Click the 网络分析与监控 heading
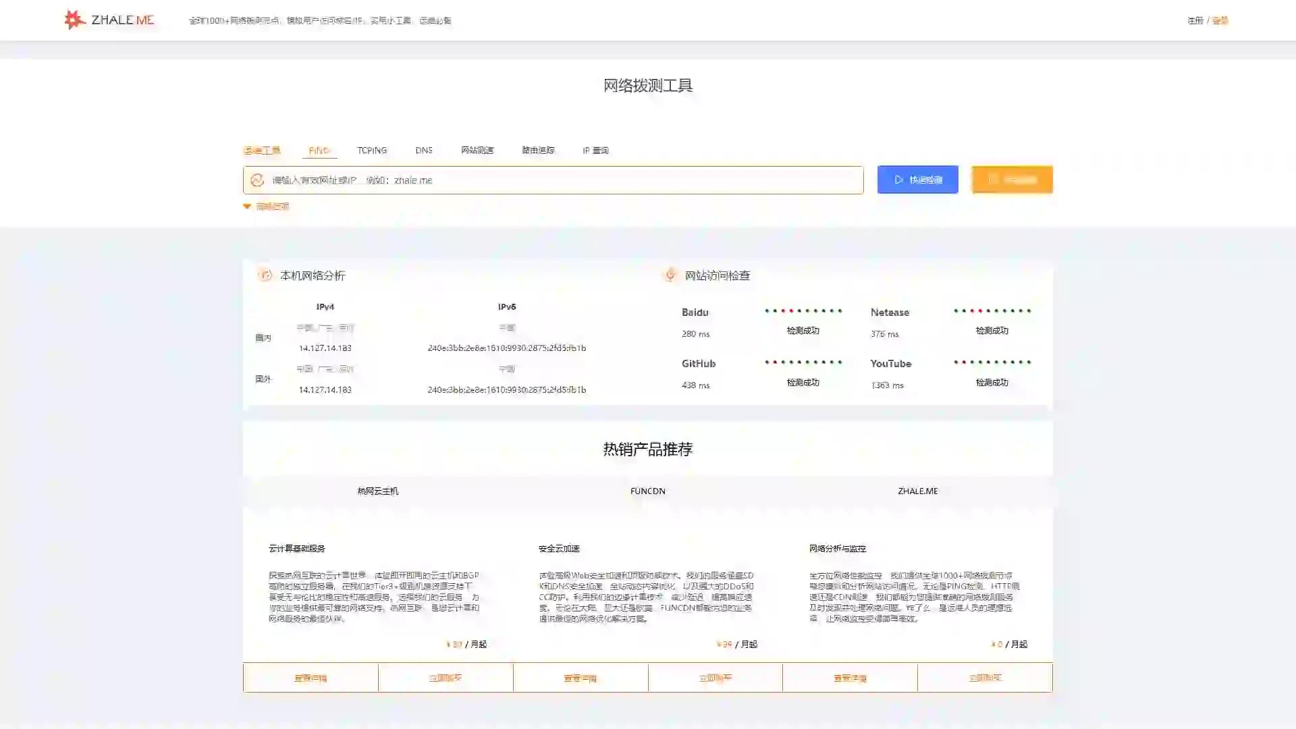 pos(838,549)
